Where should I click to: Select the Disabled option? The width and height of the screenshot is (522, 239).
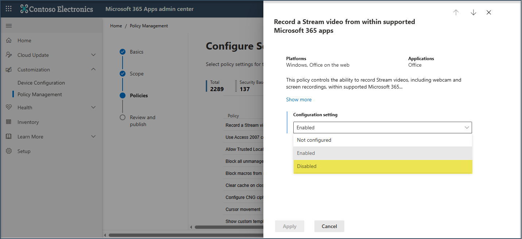click(382, 166)
